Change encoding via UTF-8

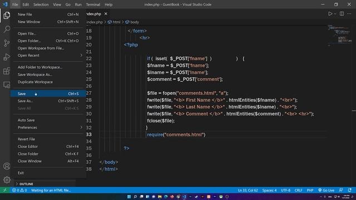point(285,190)
